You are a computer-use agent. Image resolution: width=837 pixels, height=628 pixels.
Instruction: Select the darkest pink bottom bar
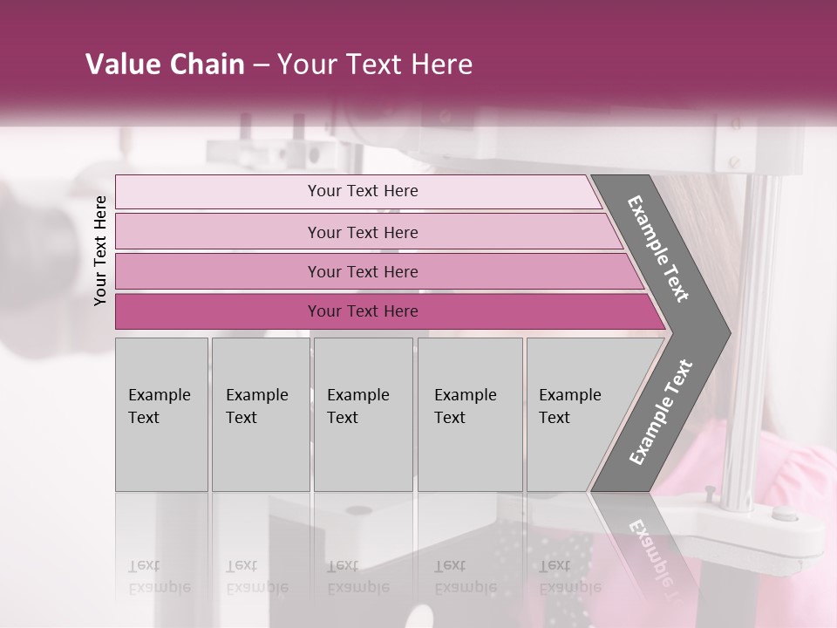point(363,311)
